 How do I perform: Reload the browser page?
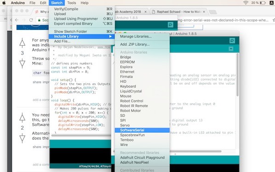31,20
